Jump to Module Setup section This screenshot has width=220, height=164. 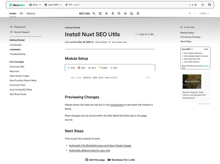tap(187, 33)
